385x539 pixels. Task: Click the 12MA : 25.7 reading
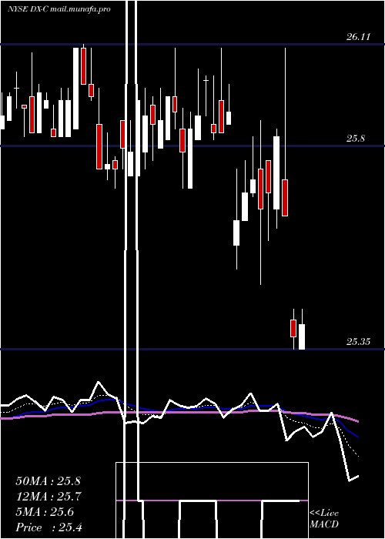coord(48,497)
